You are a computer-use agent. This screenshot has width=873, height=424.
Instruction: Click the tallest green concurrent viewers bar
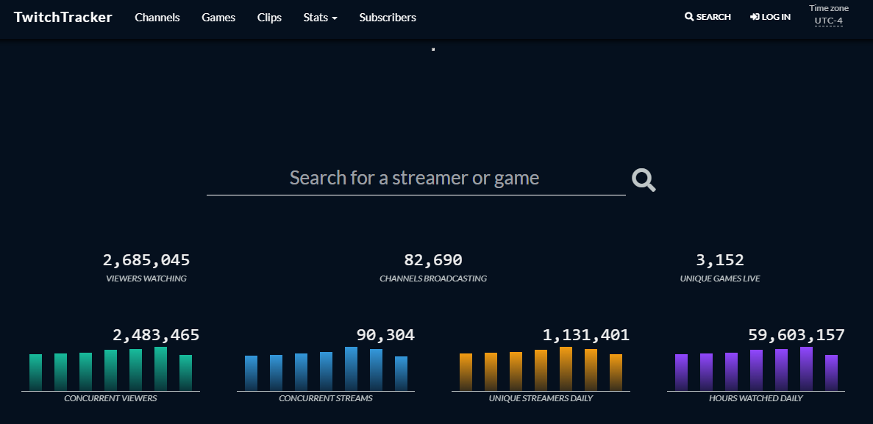pyautogui.click(x=160, y=369)
